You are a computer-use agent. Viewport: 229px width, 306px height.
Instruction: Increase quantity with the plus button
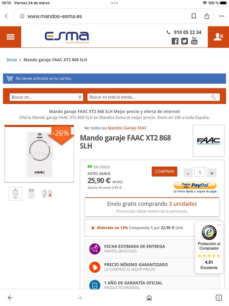click(x=212, y=173)
